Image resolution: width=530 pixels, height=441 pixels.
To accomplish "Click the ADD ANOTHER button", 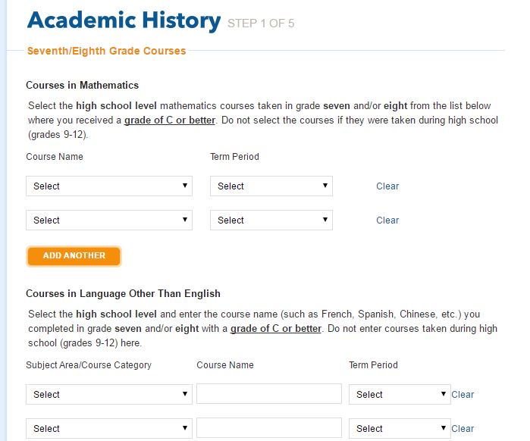I will click(x=74, y=255).
